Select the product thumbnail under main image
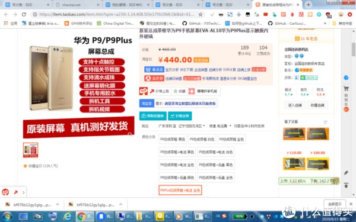 pos(30,150)
